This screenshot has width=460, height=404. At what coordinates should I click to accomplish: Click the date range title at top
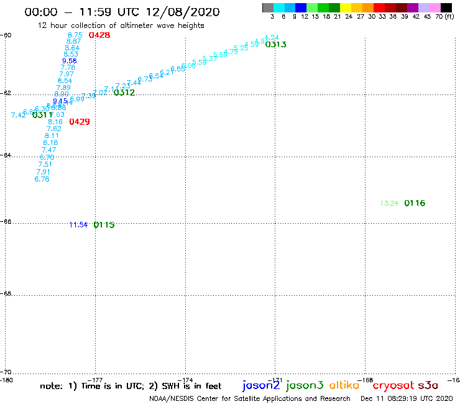coord(122,12)
